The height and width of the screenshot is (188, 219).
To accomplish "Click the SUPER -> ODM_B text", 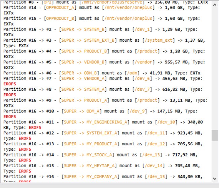I will [x=79, y=73].
